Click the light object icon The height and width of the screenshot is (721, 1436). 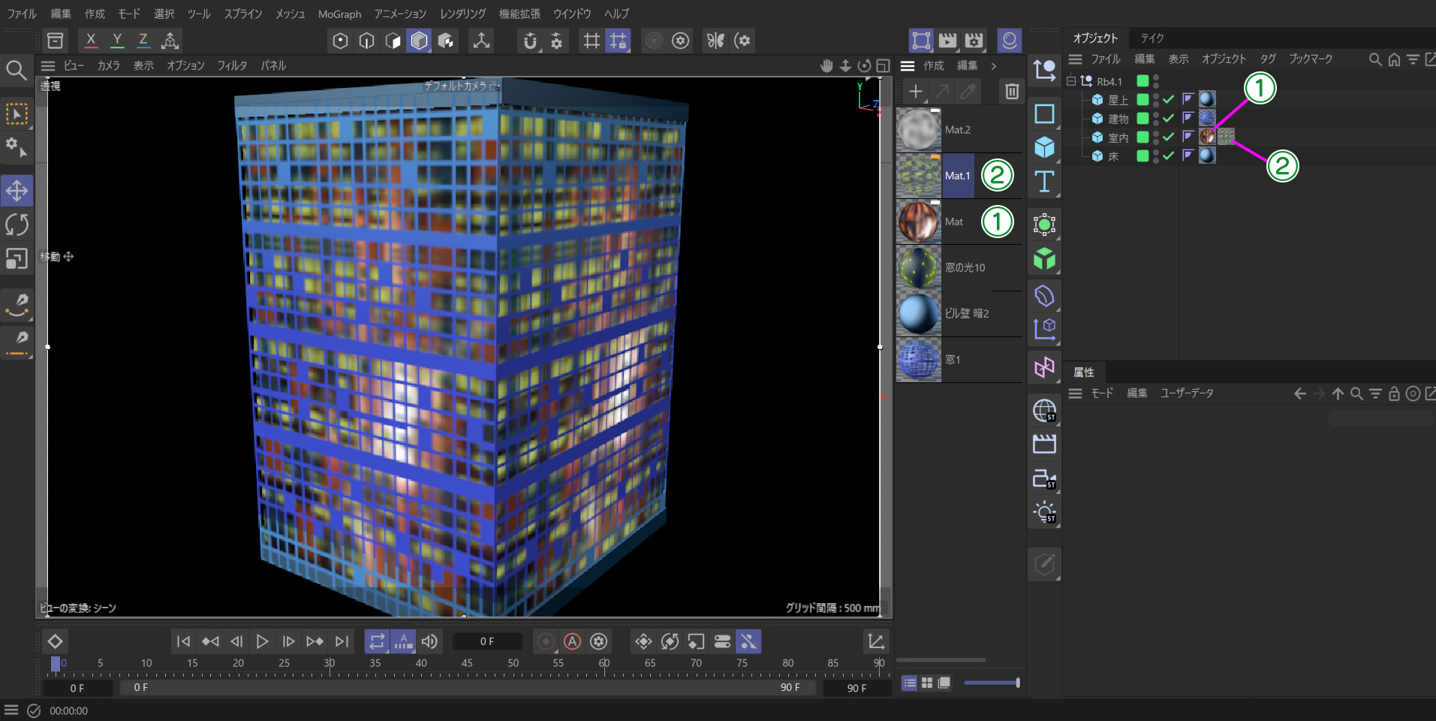coord(1044,513)
